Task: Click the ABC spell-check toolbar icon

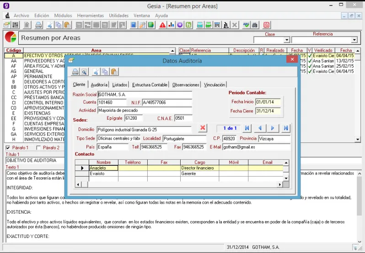Action: (x=246, y=25)
